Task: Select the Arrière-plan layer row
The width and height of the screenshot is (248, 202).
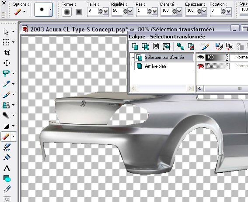Action: 164,66
